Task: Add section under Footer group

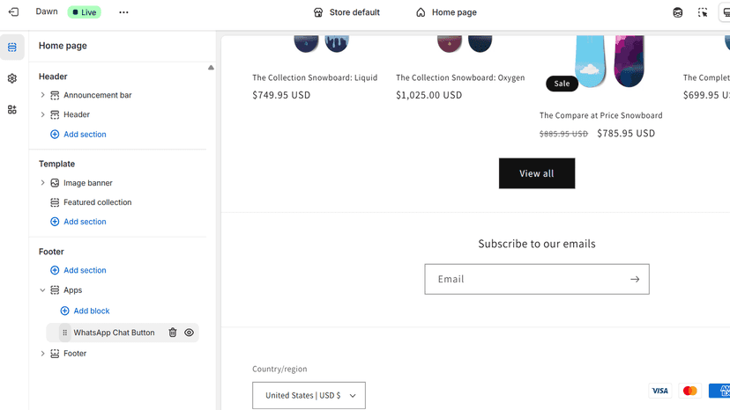Action: click(78, 270)
